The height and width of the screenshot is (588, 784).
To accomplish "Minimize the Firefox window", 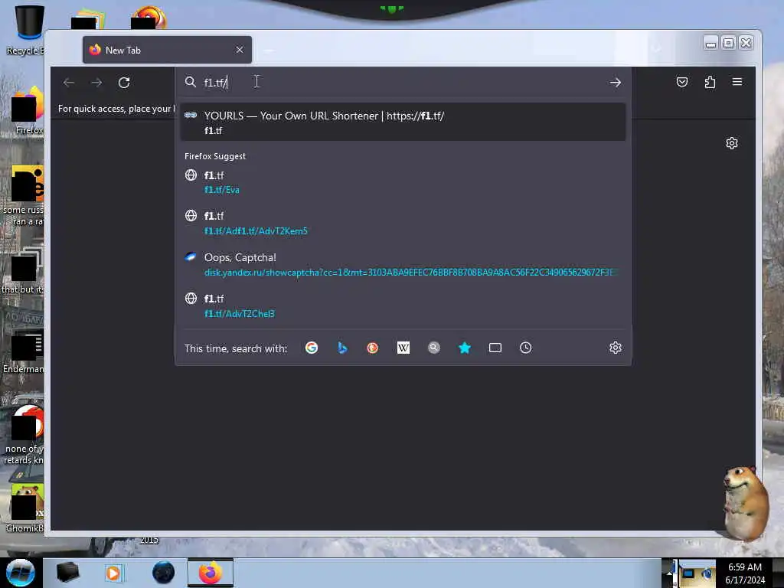I will 710,44.
